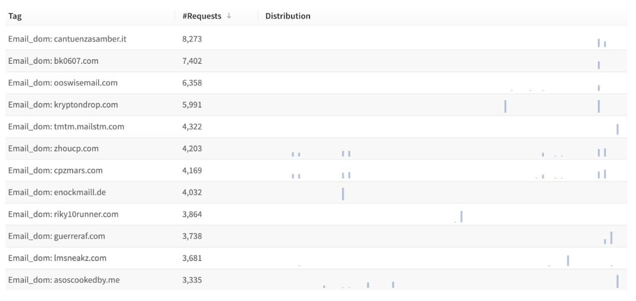Click the tmtm.mailstm.com distribution bar
The image size is (636, 301).
click(618, 129)
